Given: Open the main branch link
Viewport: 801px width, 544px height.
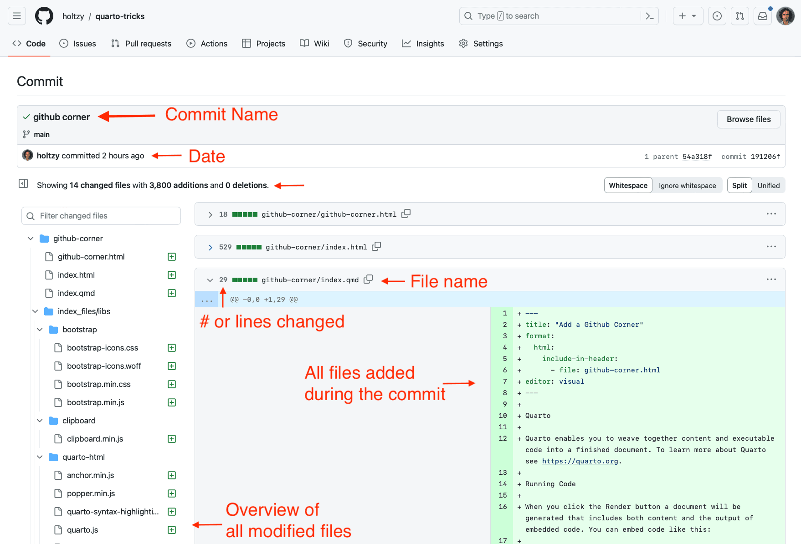Looking at the screenshot, I should click(41, 134).
